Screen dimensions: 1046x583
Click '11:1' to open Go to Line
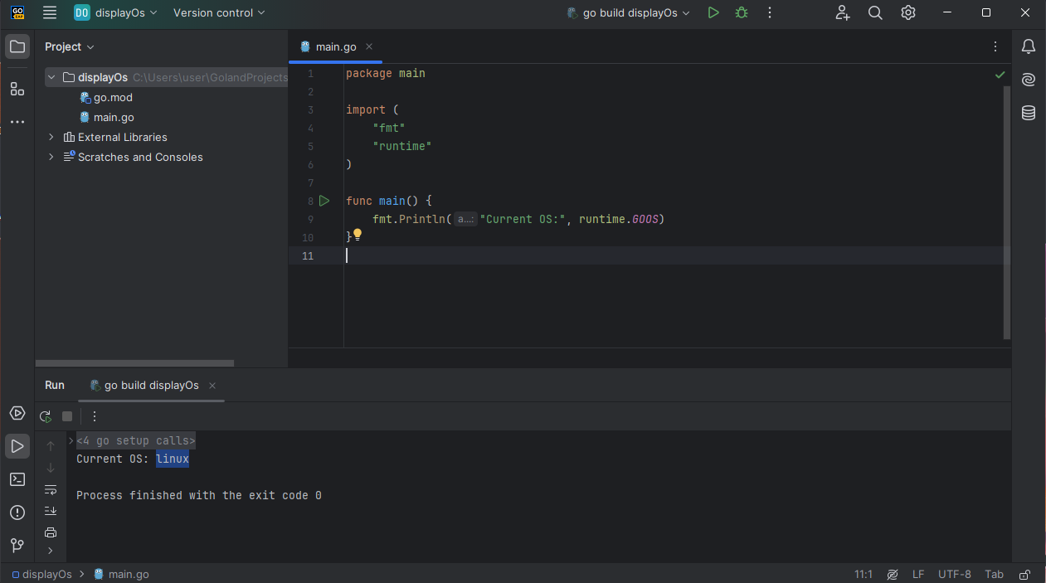click(x=863, y=574)
